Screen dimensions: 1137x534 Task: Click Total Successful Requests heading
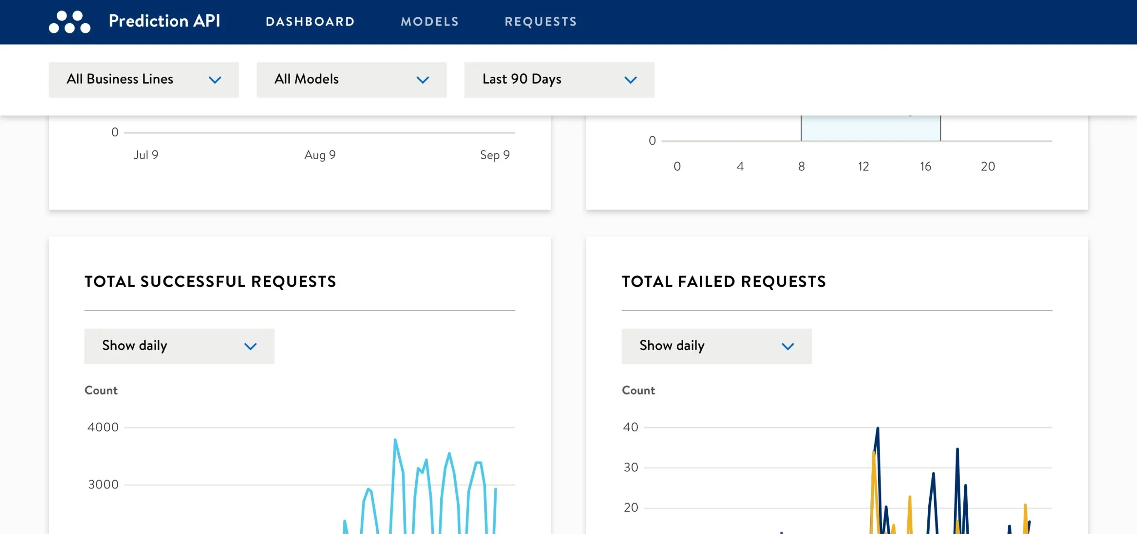tap(210, 282)
